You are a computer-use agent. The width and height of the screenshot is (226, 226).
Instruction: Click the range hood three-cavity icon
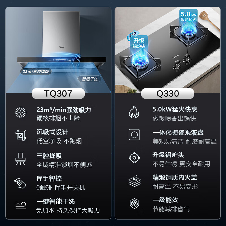20,159
